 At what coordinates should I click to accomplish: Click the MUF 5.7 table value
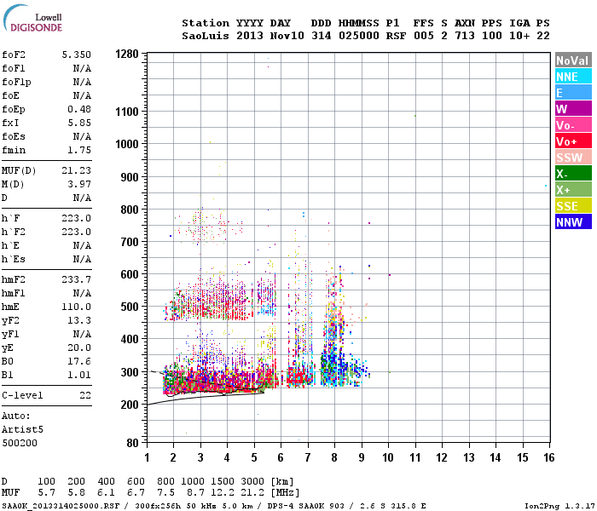tap(46, 492)
